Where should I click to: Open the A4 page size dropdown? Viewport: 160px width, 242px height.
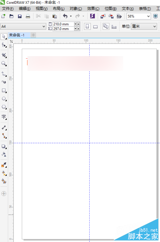44,26
